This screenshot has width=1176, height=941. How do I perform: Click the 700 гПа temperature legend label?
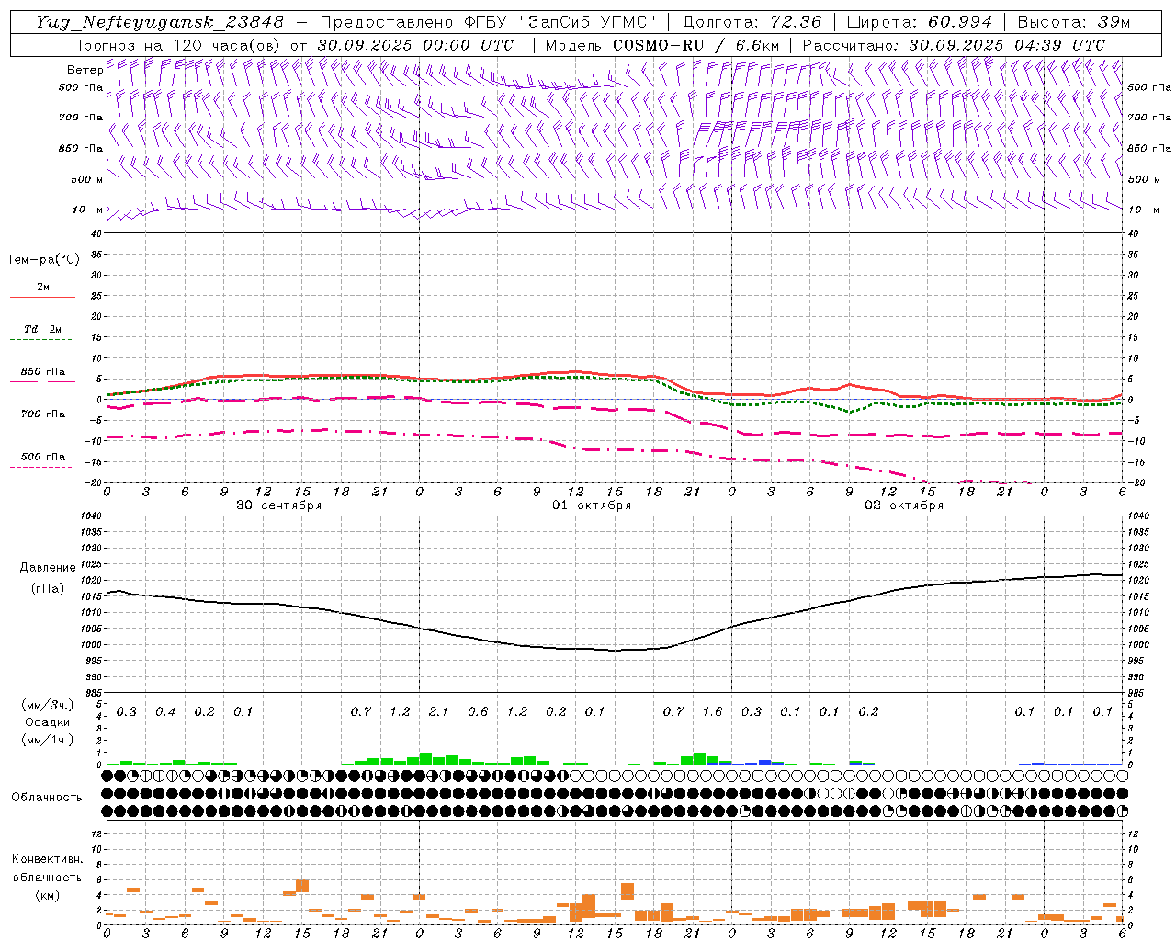tap(43, 414)
